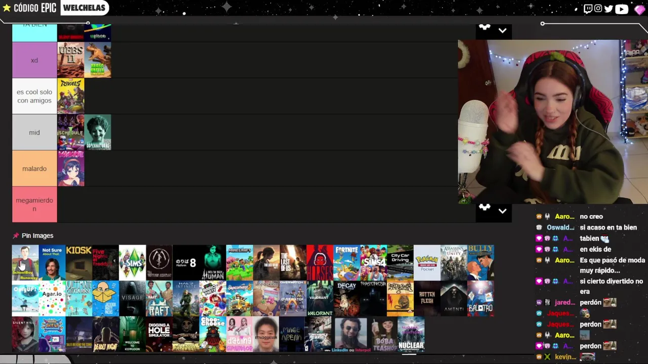
Task: Pick the Supernatural image in mid tier
Action: pyautogui.click(x=98, y=132)
